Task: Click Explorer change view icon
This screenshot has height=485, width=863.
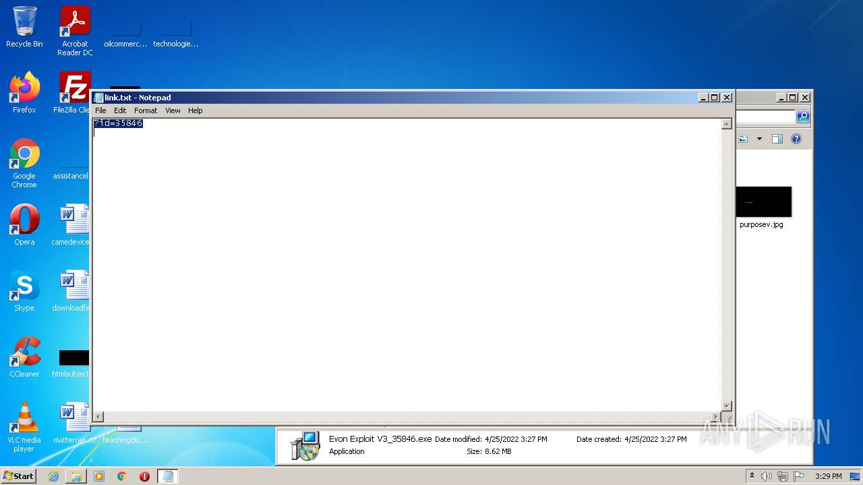Action: click(743, 139)
